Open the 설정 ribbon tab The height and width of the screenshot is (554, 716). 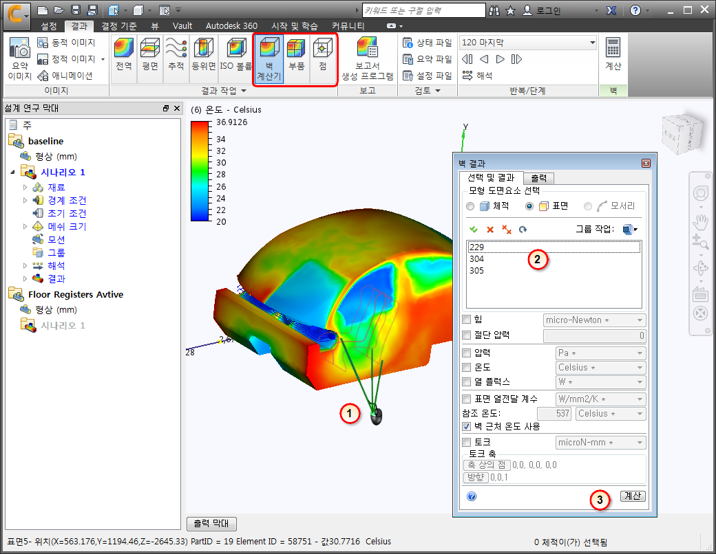click(x=48, y=26)
